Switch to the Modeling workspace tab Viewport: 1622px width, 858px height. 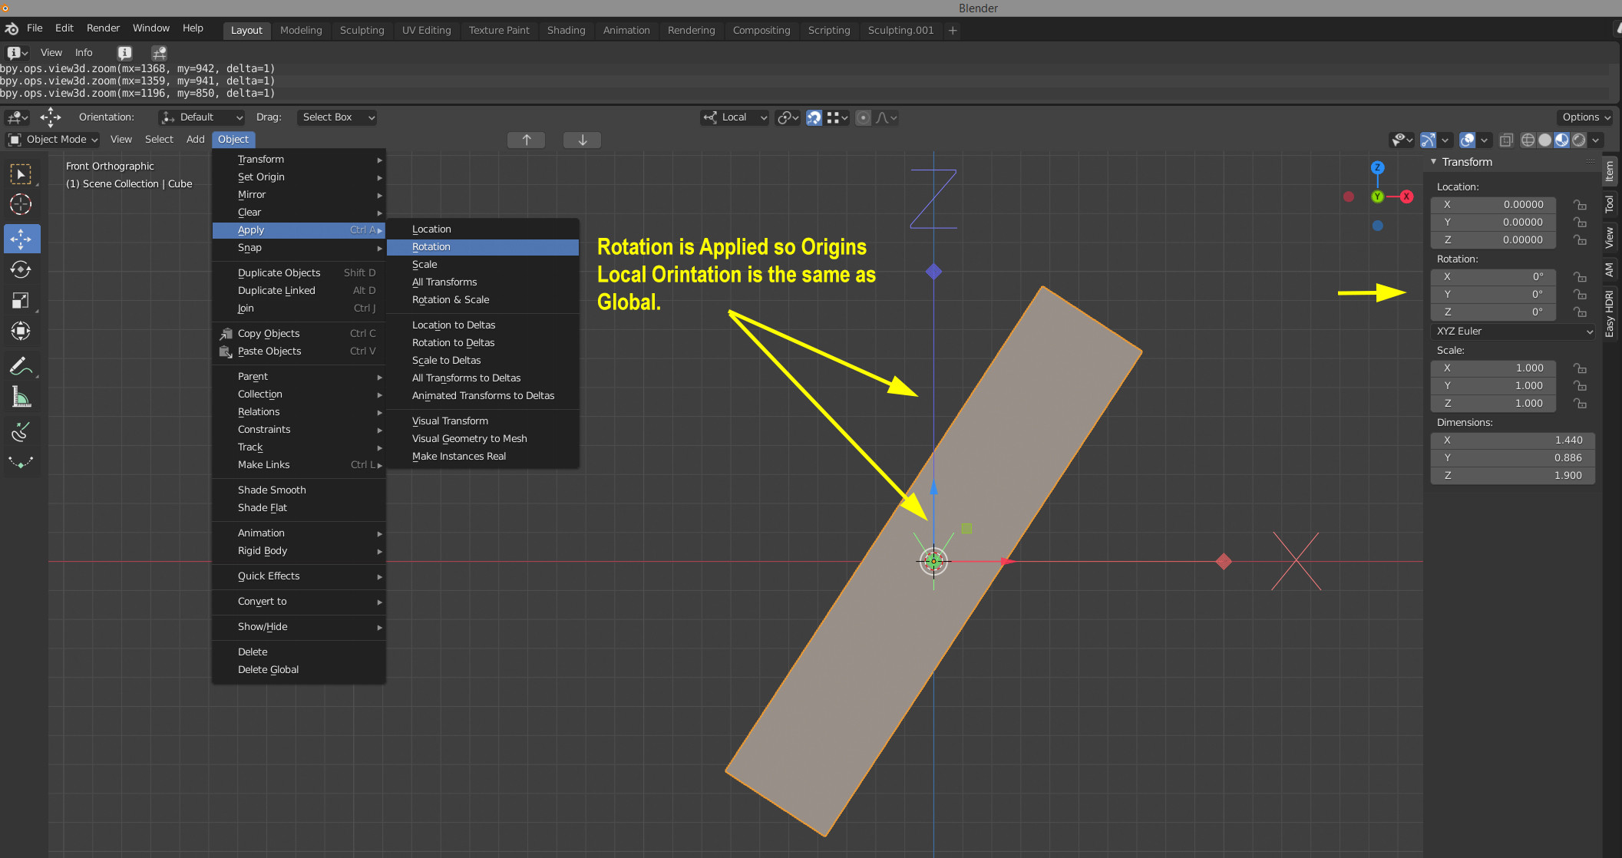click(301, 30)
